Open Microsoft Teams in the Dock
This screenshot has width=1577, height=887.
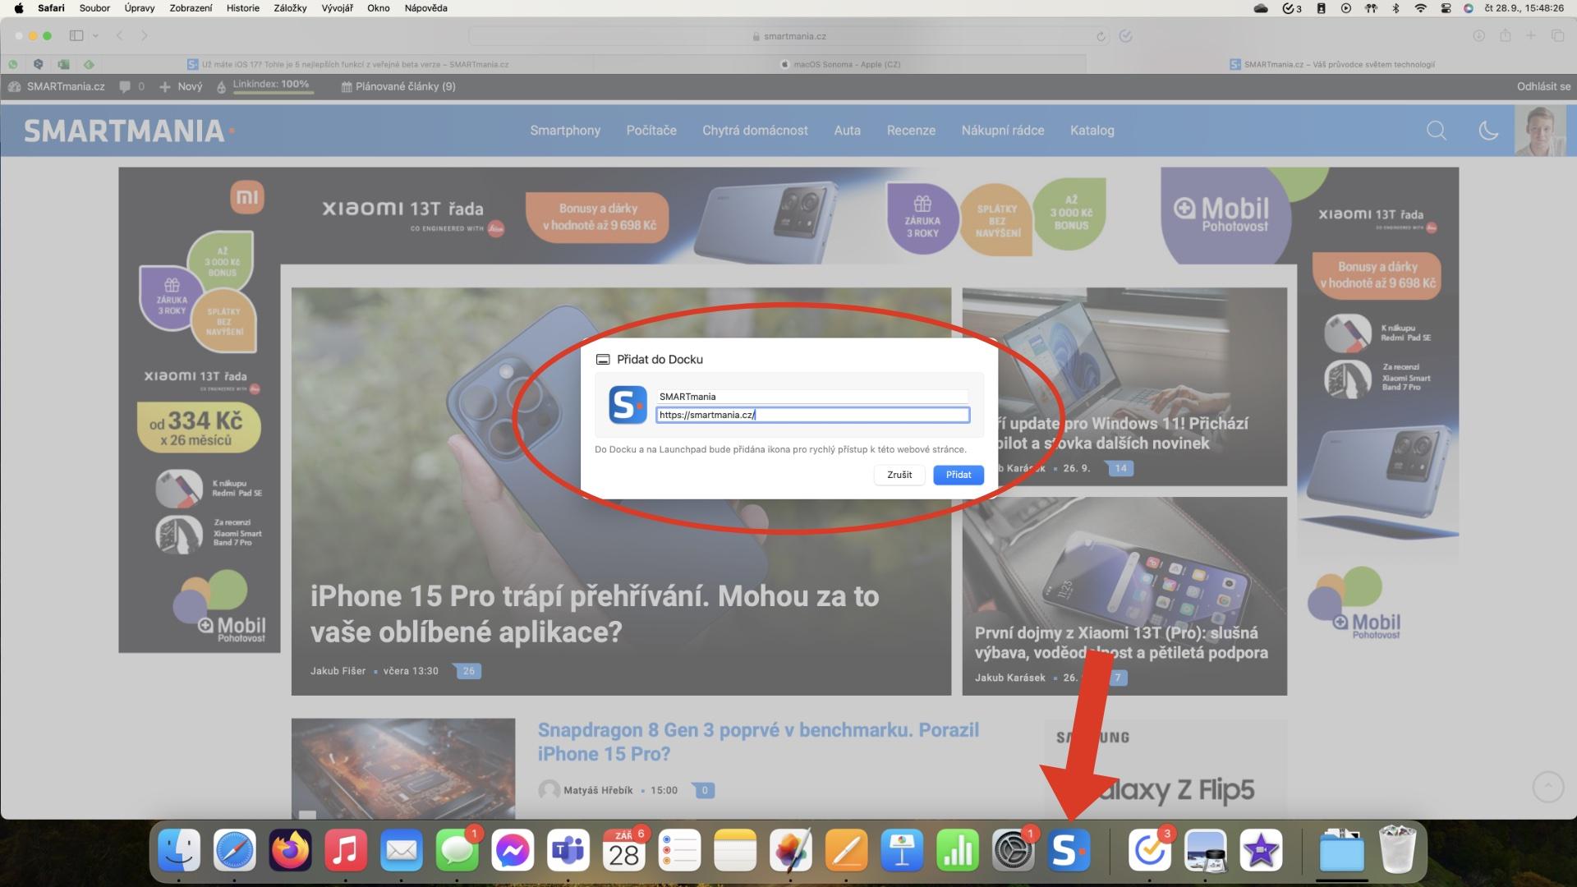coord(568,850)
